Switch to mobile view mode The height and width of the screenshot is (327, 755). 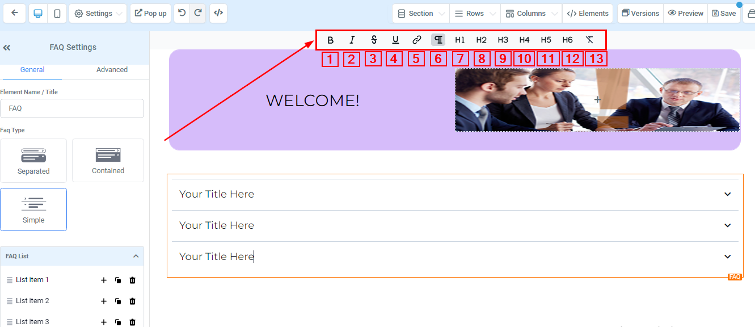(x=57, y=14)
